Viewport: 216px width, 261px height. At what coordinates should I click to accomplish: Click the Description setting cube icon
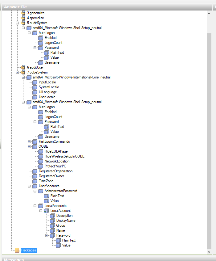tap(52, 216)
